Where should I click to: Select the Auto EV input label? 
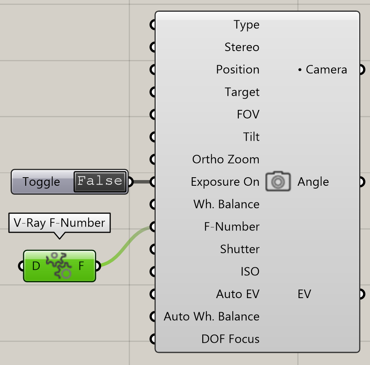(x=238, y=294)
